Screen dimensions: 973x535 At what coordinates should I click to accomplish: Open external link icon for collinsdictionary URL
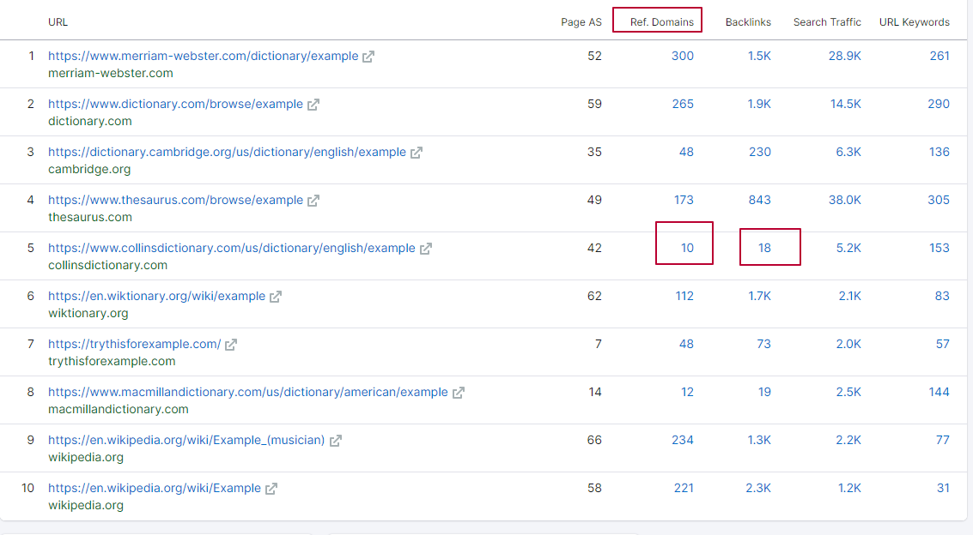coord(426,249)
